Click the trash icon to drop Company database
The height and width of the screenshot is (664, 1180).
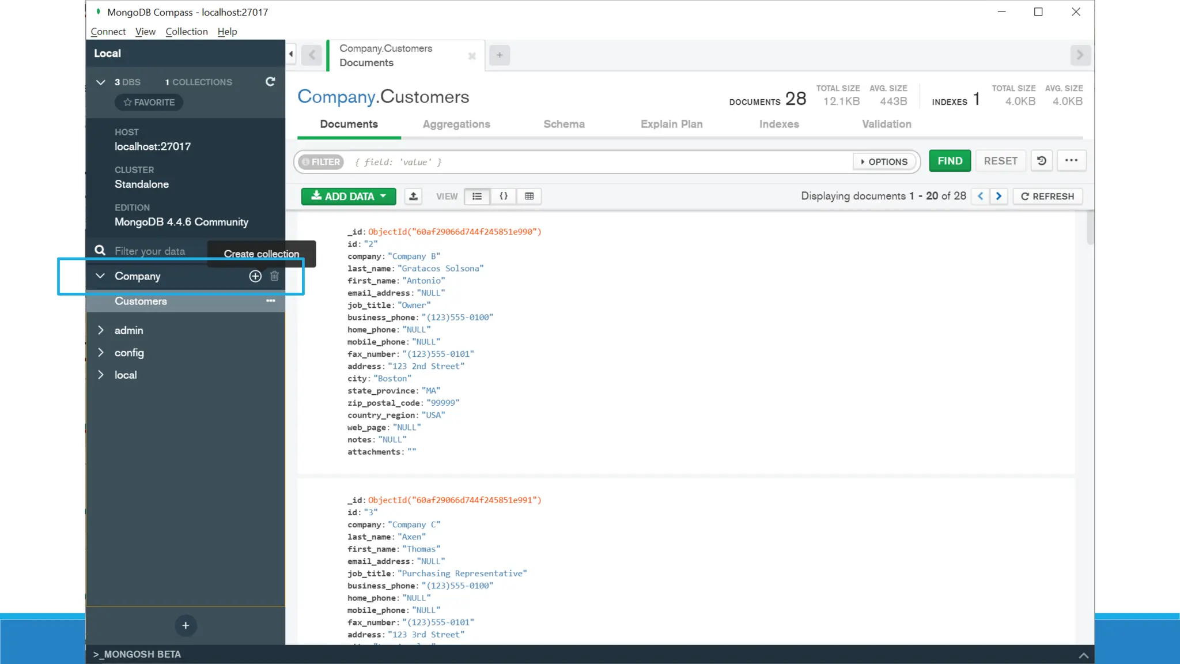pos(275,276)
